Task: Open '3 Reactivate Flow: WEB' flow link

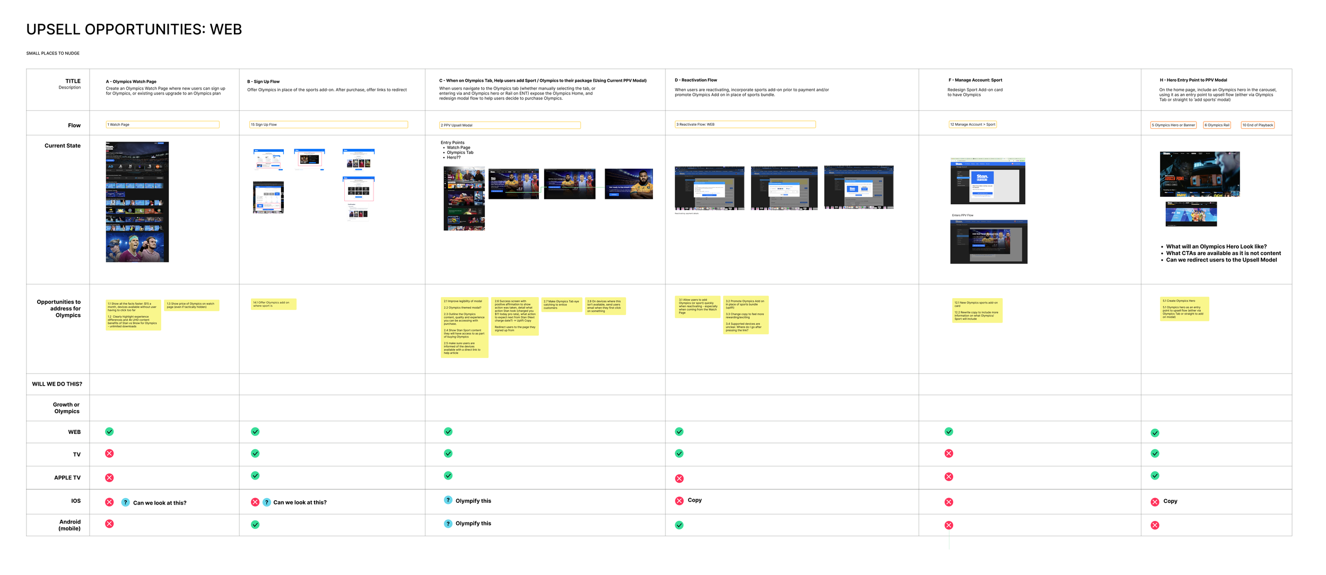Action: pos(745,125)
